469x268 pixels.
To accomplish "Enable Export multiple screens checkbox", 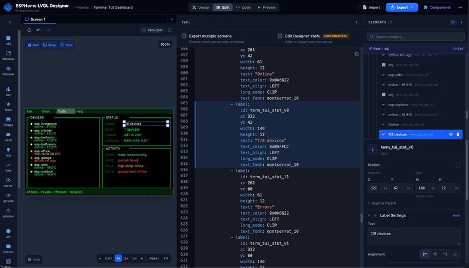I will [184, 36].
